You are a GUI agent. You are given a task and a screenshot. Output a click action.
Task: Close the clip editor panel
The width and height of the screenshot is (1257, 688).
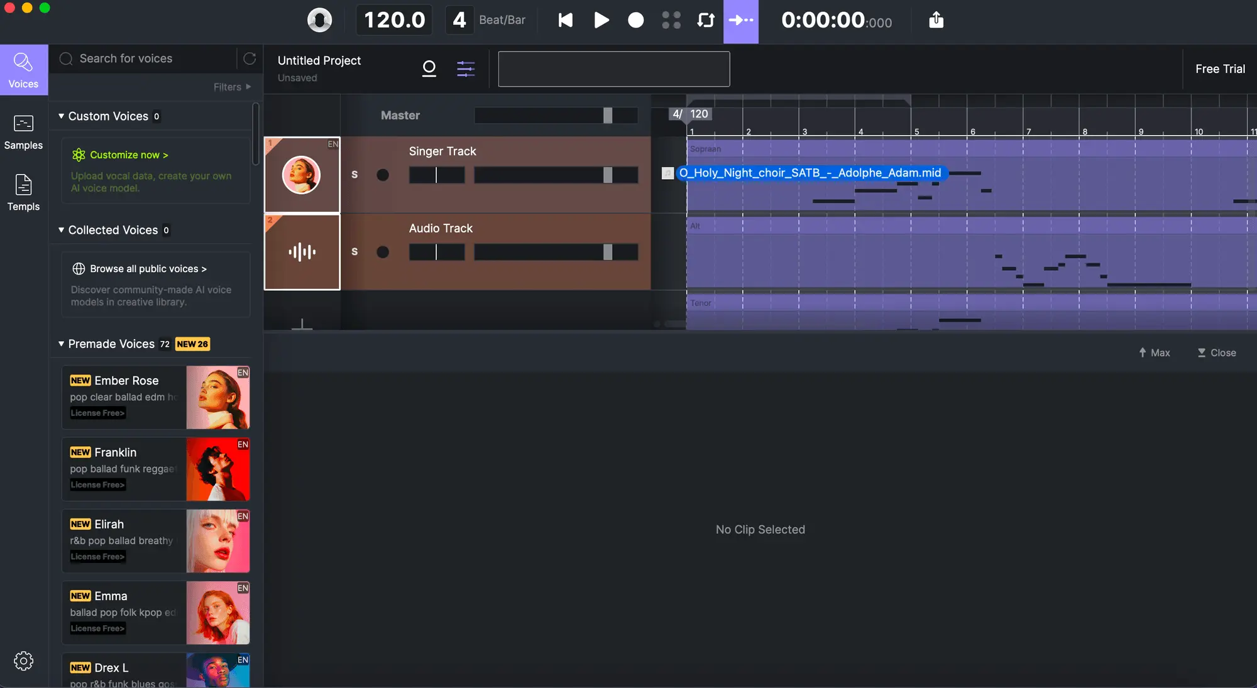pos(1217,352)
